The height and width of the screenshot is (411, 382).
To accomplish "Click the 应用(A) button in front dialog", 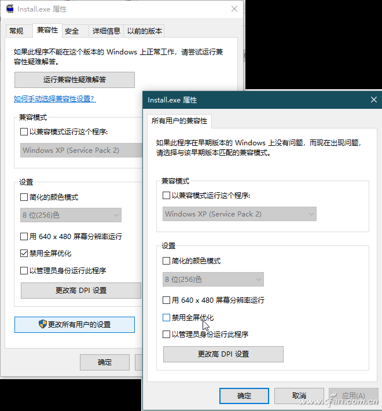I will (x=354, y=396).
